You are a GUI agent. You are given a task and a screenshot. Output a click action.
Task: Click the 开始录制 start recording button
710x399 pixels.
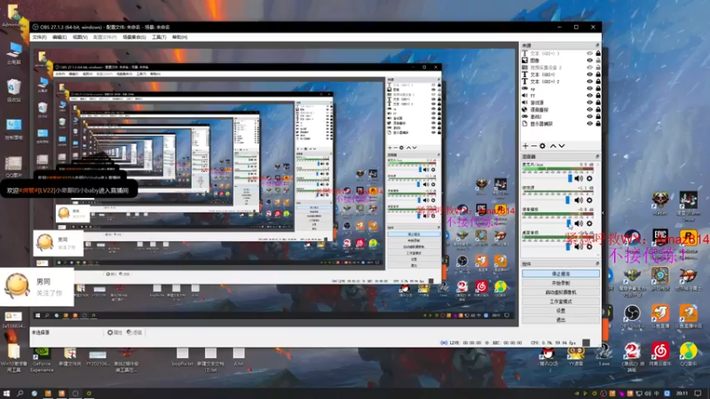tap(561, 283)
